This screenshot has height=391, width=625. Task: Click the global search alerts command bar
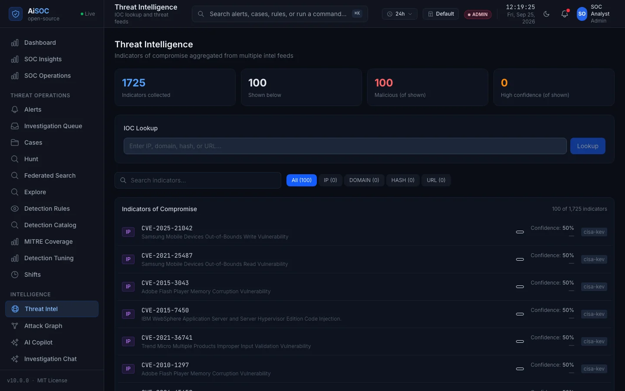(280, 14)
